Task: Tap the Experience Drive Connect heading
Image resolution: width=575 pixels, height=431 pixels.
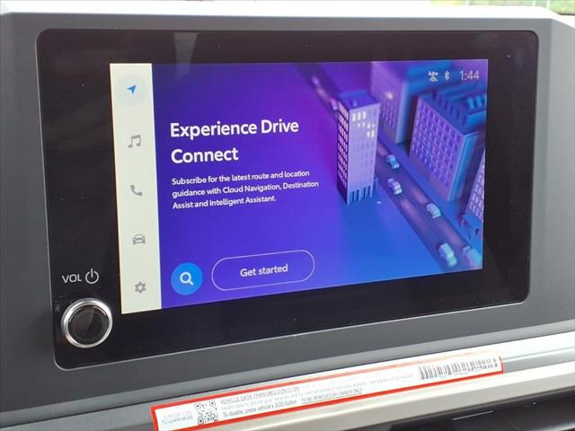Action: [x=234, y=142]
